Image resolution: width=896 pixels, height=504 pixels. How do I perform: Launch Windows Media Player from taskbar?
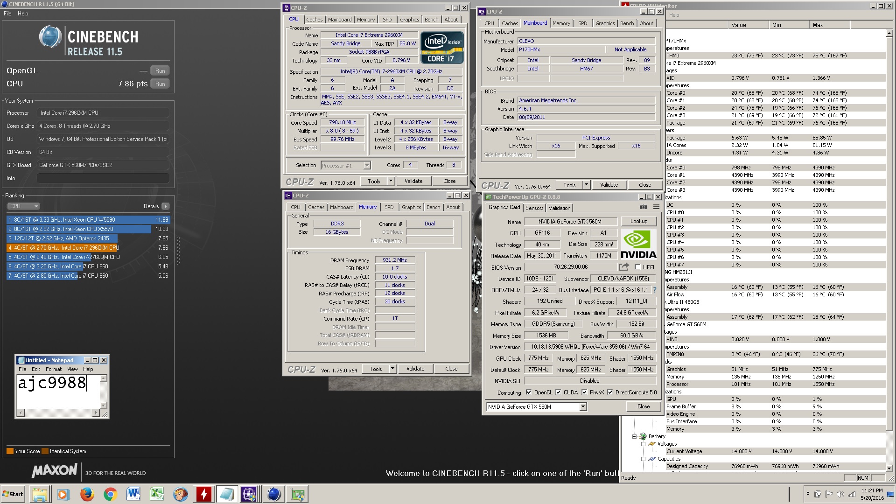pos(63,494)
